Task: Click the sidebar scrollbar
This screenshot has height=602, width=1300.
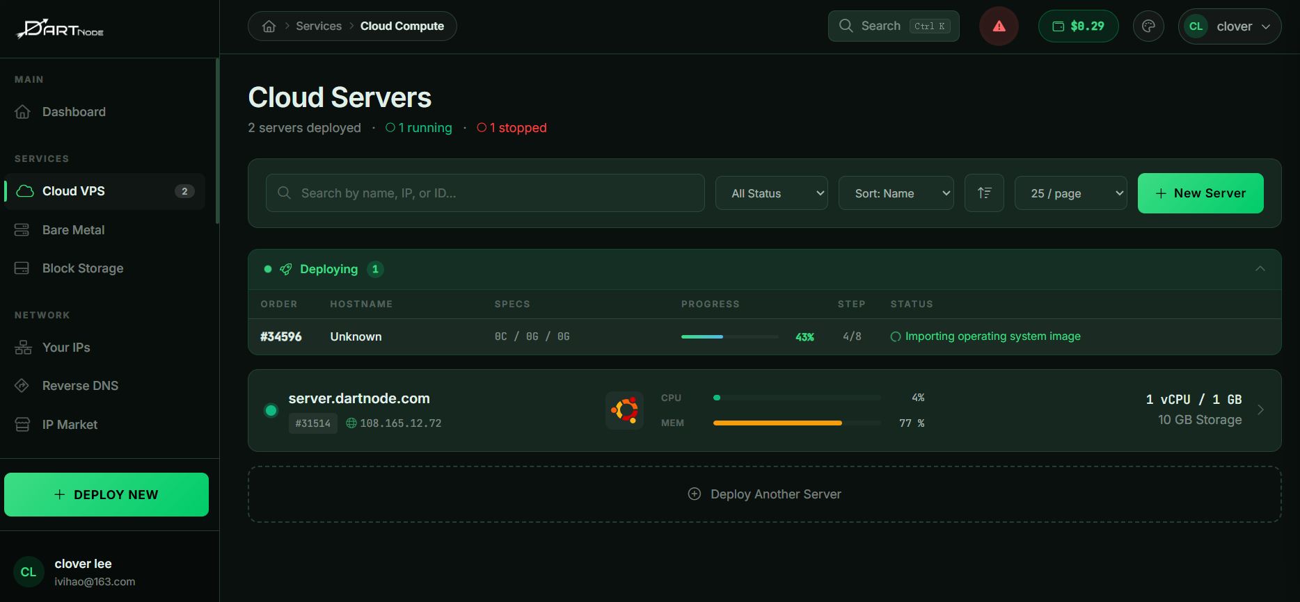Action: pos(218,141)
